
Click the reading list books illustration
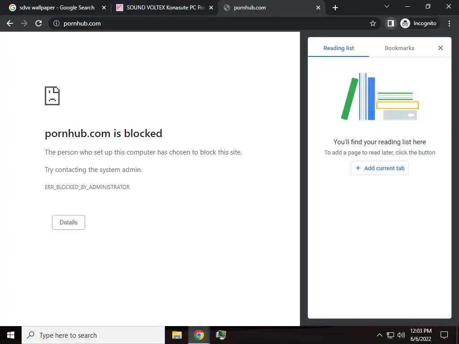pos(380,97)
